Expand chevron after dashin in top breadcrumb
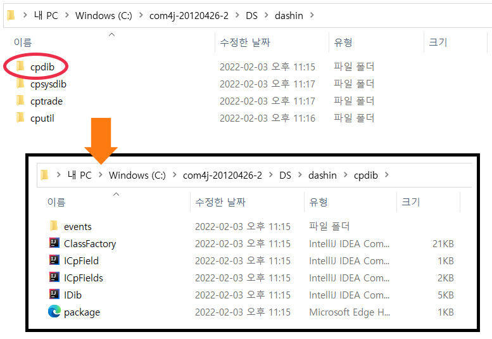The width and height of the screenshot is (492, 339). tap(312, 15)
